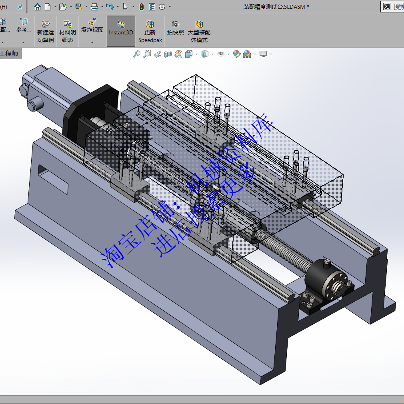Create a new document
Screen dimensions: 404x404
(48, 7)
